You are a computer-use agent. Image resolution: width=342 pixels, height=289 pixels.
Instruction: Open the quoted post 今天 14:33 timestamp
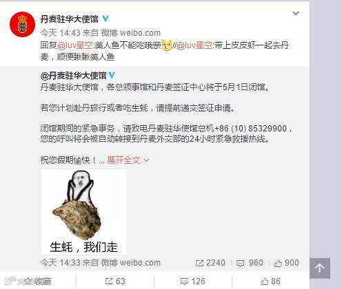(x=60, y=263)
